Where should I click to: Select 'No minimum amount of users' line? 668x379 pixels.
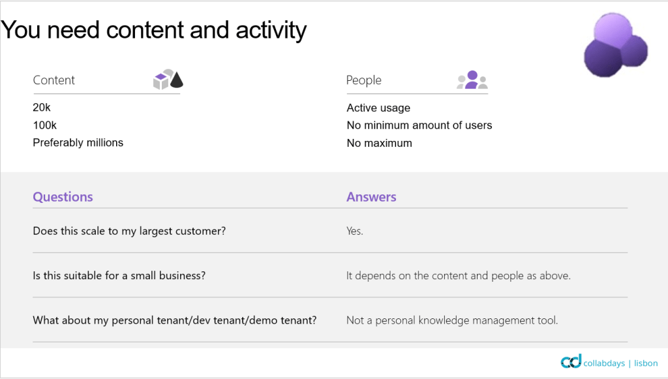pyautogui.click(x=419, y=125)
